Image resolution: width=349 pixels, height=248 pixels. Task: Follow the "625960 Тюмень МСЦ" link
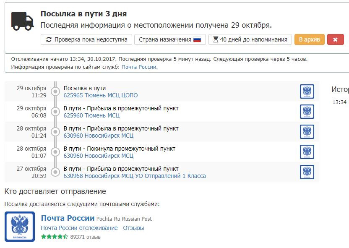pos(91,115)
